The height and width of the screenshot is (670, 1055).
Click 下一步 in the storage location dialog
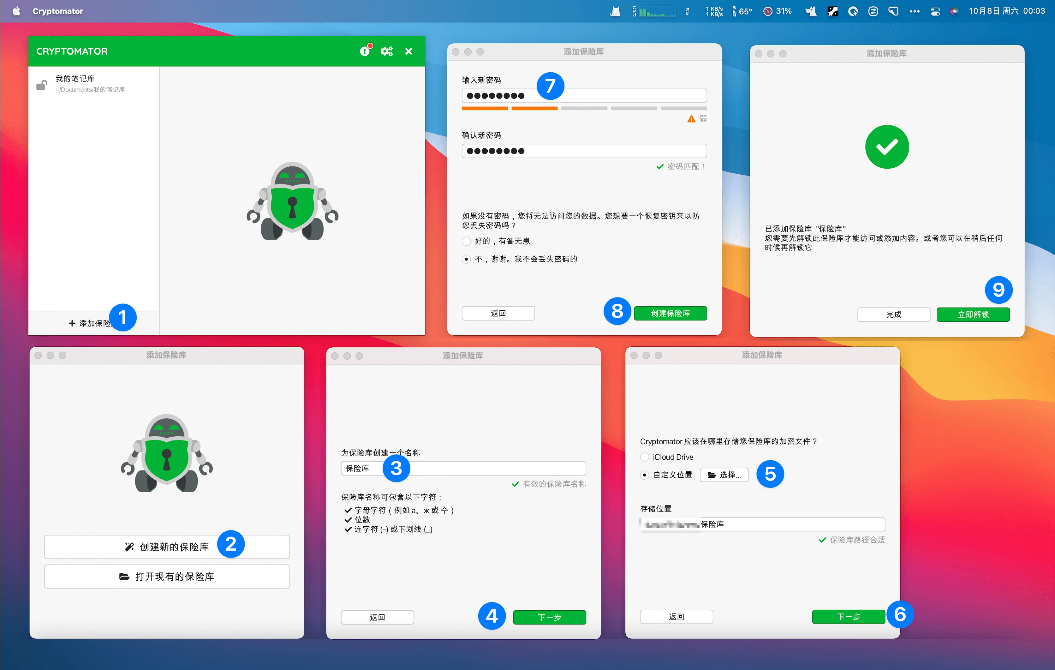click(x=849, y=617)
